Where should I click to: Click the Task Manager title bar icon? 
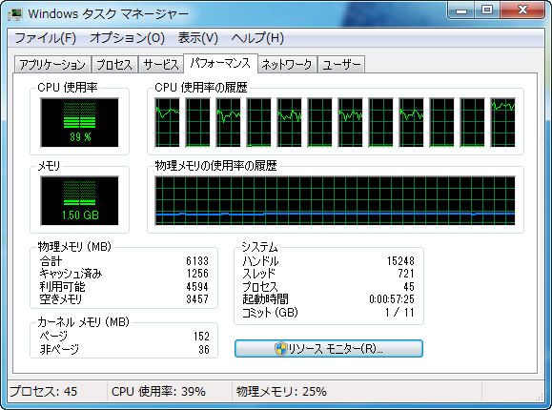coord(15,14)
